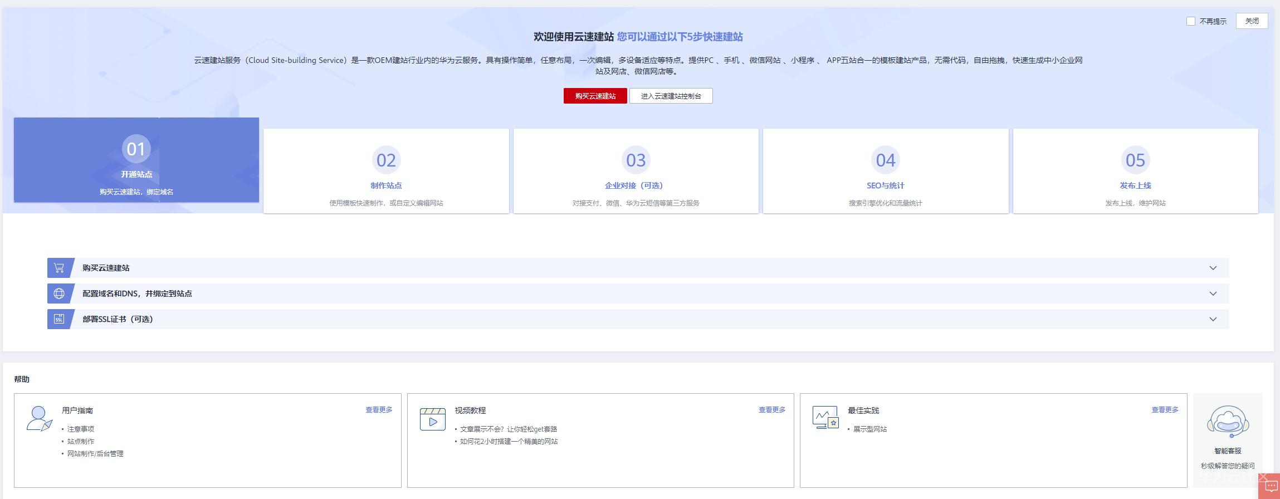
Task: Open the 展示型网站 best practice link
Action: pyautogui.click(x=870, y=429)
